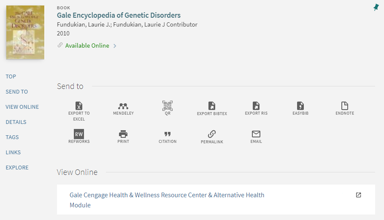Image resolution: width=384 pixels, height=220 pixels.
Task: Click the book cover thumbnail
Action: (x=25, y=32)
